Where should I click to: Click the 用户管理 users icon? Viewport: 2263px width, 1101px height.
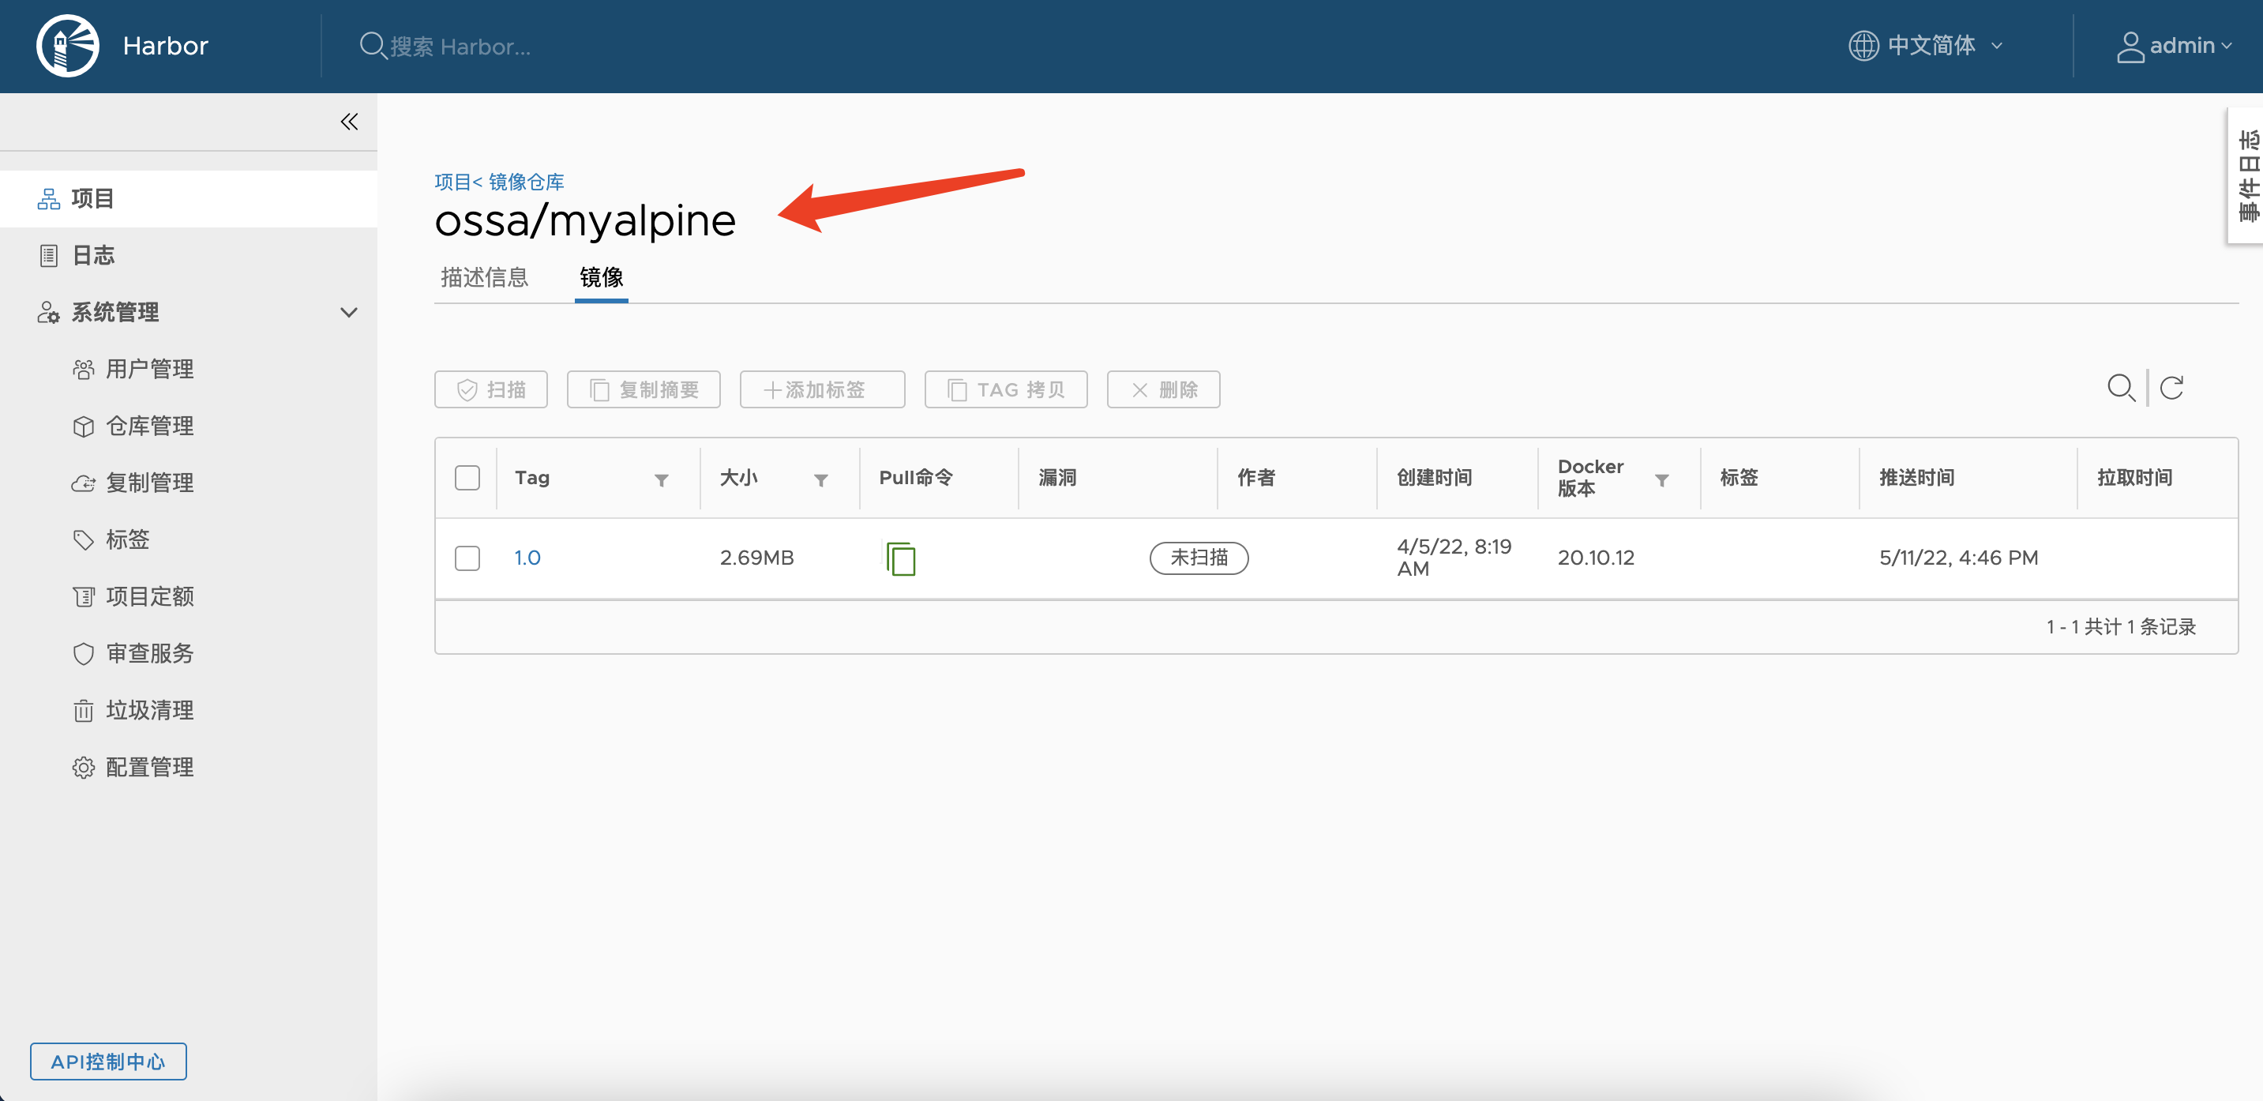(84, 370)
